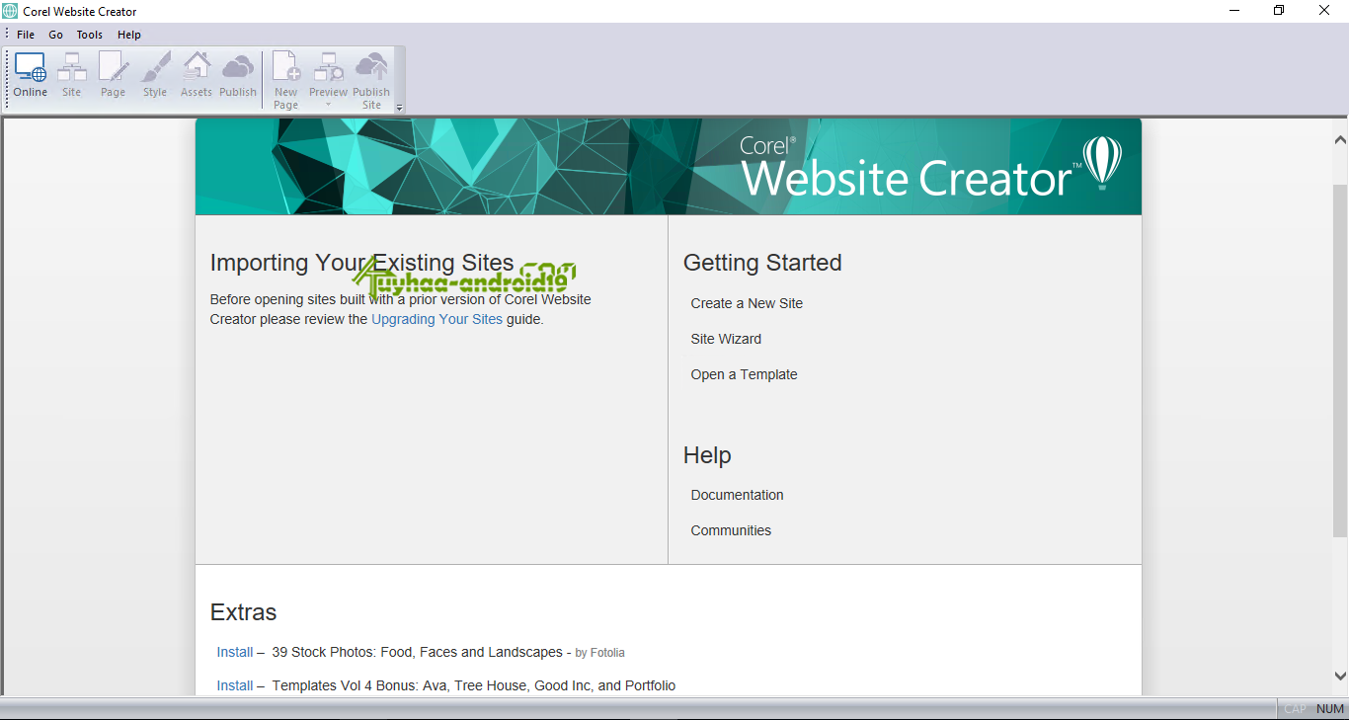The width and height of the screenshot is (1349, 720).
Task: Click Create a New Site
Action: point(747,303)
